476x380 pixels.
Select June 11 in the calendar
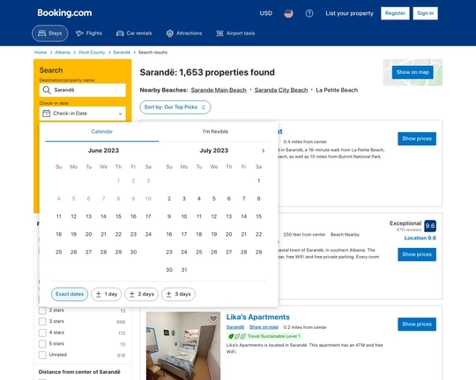tap(58, 216)
